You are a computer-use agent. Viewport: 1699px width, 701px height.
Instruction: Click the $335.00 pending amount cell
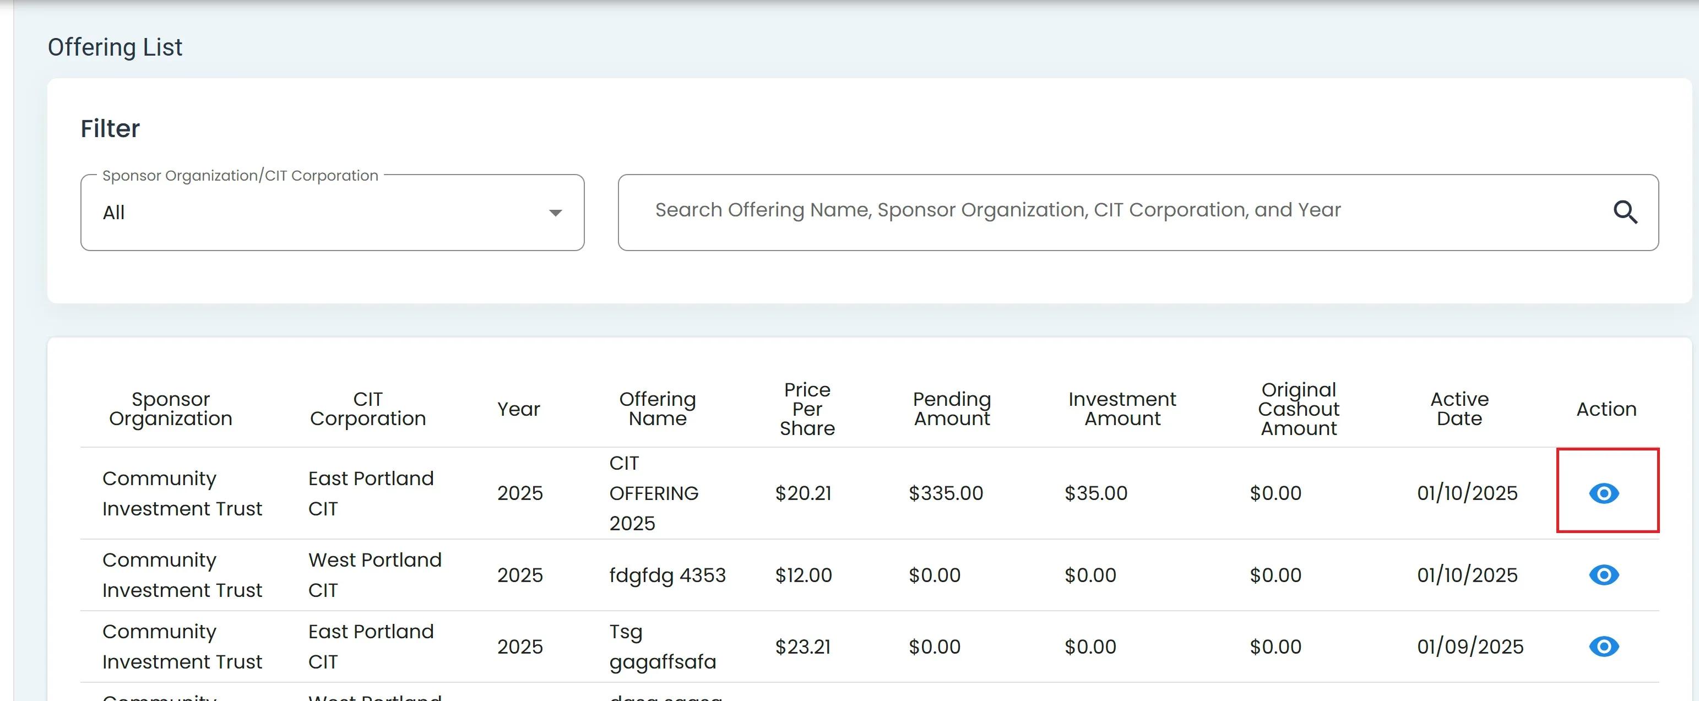click(x=945, y=493)
